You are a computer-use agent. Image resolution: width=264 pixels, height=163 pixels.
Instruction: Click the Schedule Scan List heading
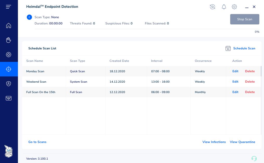[x=42, y=48]
